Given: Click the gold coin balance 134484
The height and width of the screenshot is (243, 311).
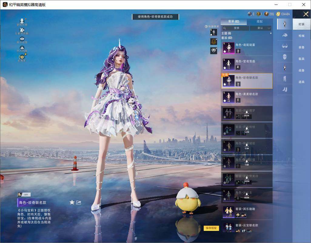Looking at the screenshot, I should tap(283, 14).
